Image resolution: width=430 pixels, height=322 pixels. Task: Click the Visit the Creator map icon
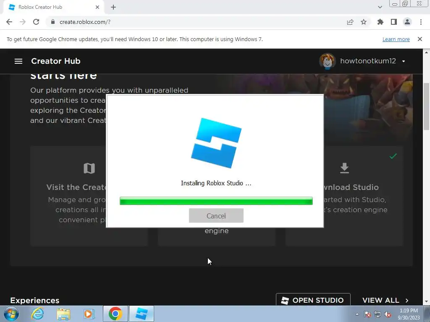coord(89,168)
